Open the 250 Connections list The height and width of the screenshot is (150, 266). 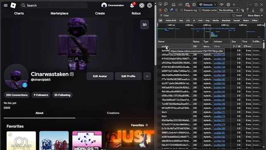click(17, 95)
